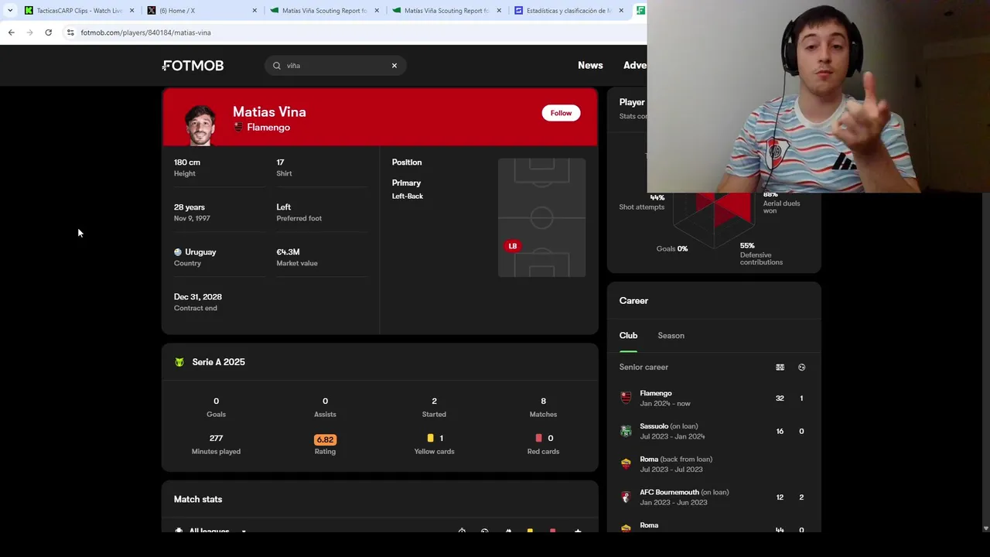Open the Roma (back from loan) career row
This screenshot has height=557, width=990.
coord(713,464)
